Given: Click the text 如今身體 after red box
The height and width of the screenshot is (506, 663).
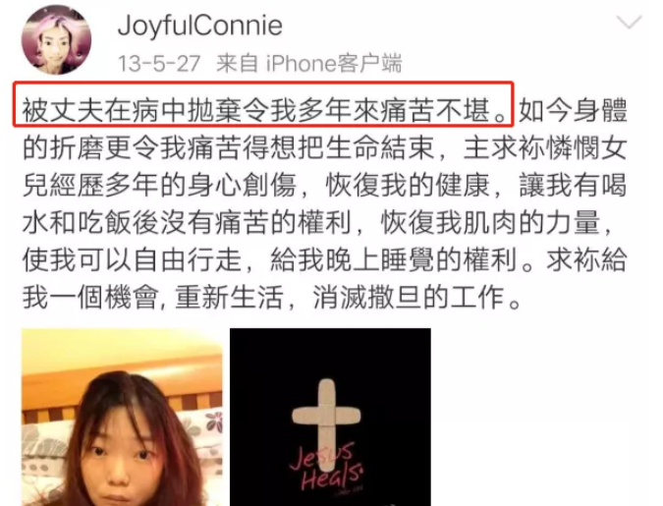Looking at the screenshot, I should [573, 110].
